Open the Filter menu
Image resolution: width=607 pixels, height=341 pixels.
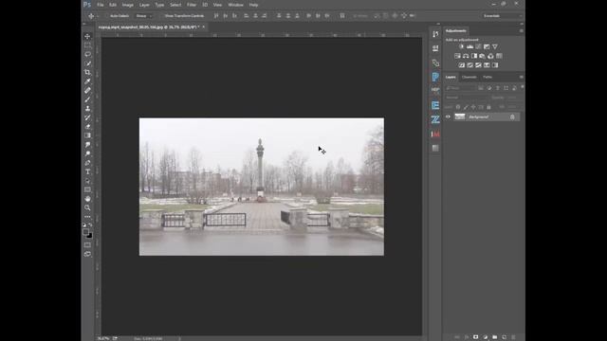(x=192, y=5)
